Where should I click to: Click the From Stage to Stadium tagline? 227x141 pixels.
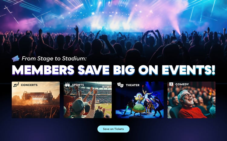pyautogui.click(x=54, y=58)
